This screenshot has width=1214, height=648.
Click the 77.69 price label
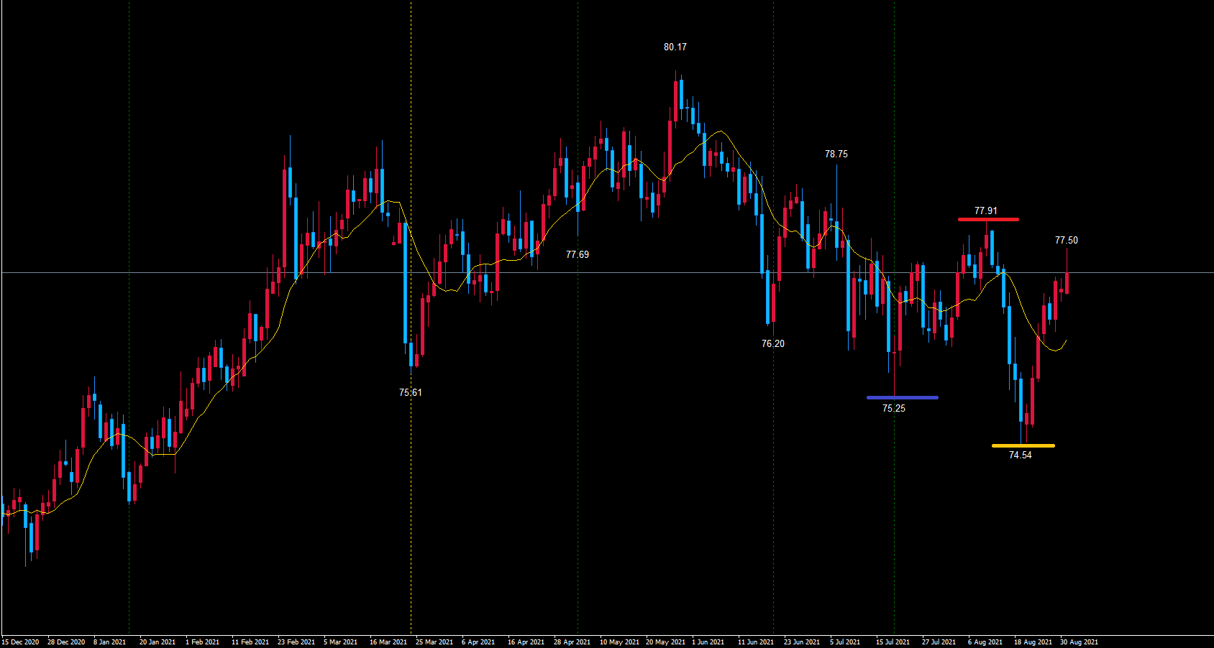click(577, 255)
